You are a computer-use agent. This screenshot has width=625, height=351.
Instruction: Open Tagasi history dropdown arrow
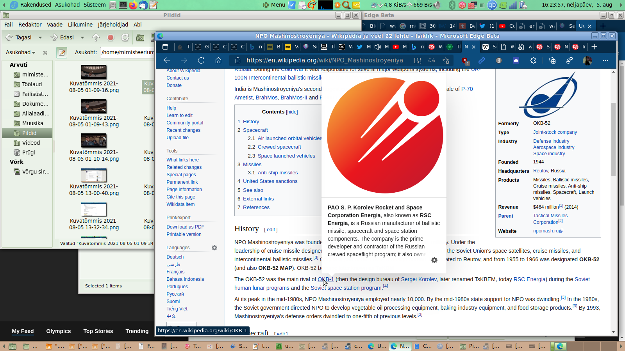click(x=40, y=37)
